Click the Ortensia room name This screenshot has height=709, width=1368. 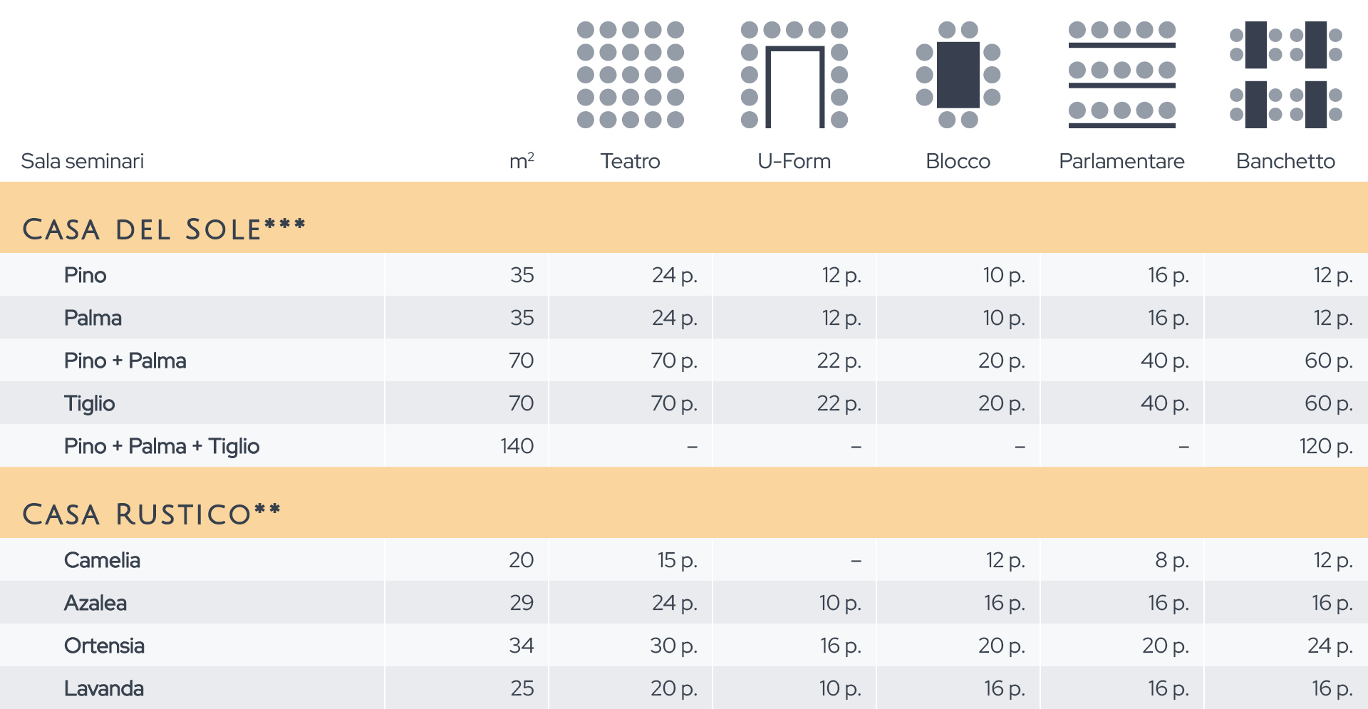tap(104, 646)
